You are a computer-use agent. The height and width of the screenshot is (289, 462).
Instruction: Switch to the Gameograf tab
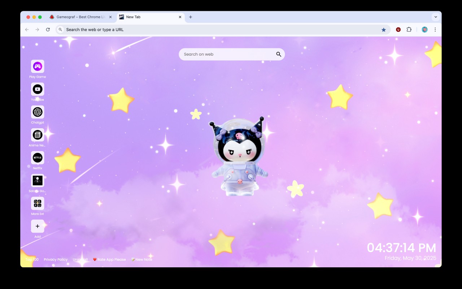pyautogui.click(x=80, y=17)
